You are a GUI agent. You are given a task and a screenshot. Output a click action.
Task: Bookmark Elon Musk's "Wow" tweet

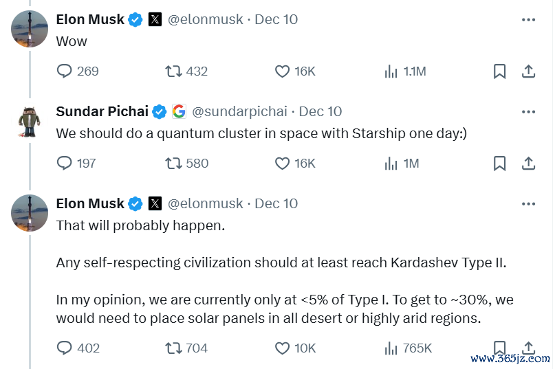(x=499, y=71)
